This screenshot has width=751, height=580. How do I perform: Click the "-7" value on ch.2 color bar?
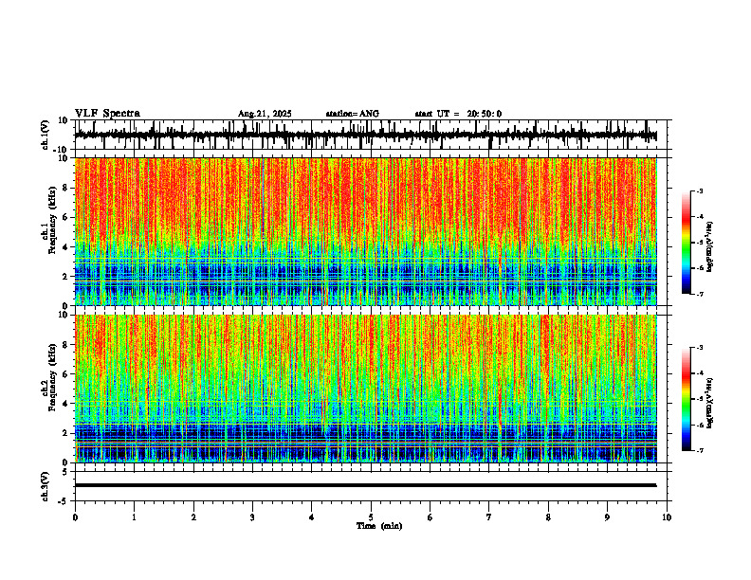[x=700, y=451]
